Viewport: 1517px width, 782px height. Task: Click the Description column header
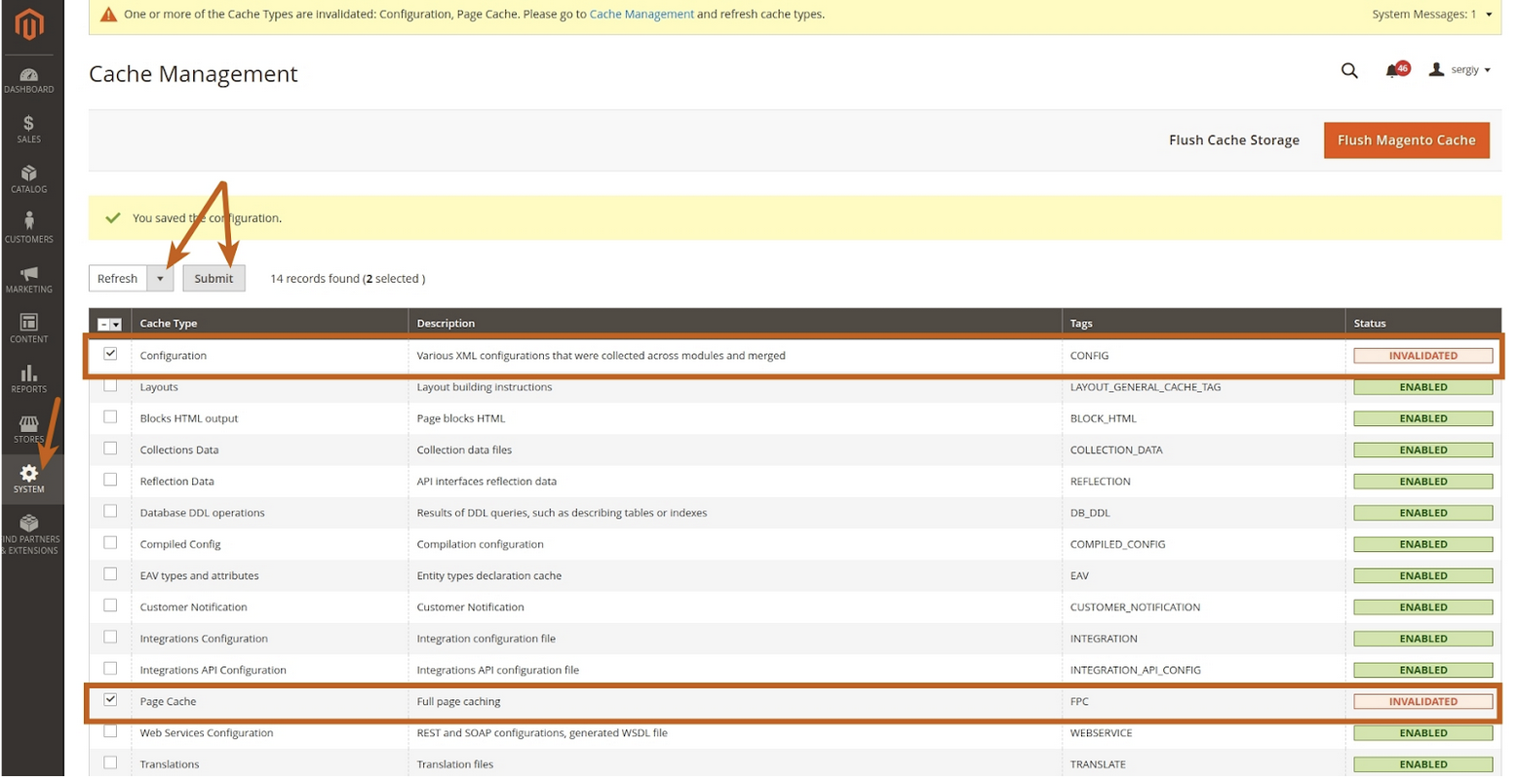tap(447, 324)
